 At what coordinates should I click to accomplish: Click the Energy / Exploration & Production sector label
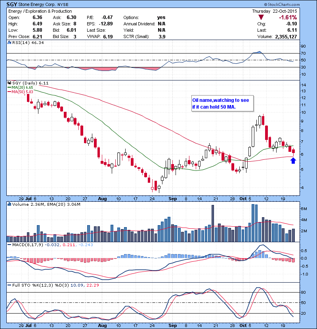coord(40,11)
